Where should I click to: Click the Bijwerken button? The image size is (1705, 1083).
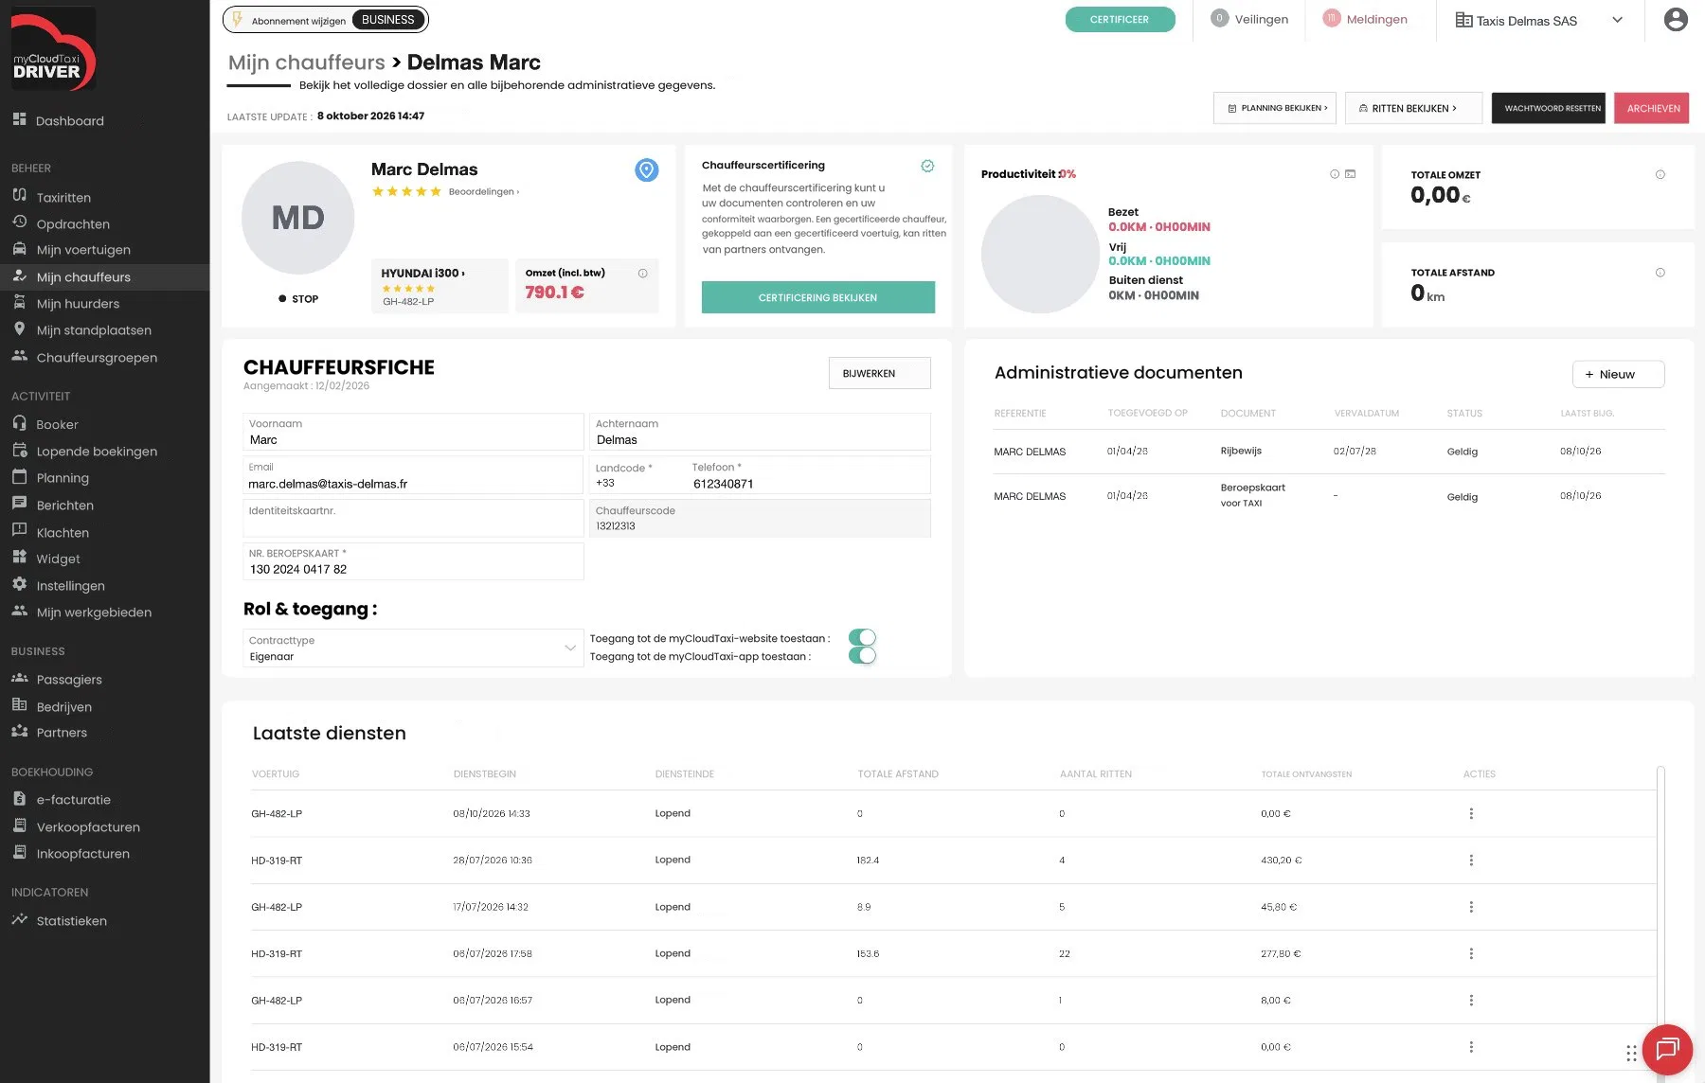tap(879, 373)
